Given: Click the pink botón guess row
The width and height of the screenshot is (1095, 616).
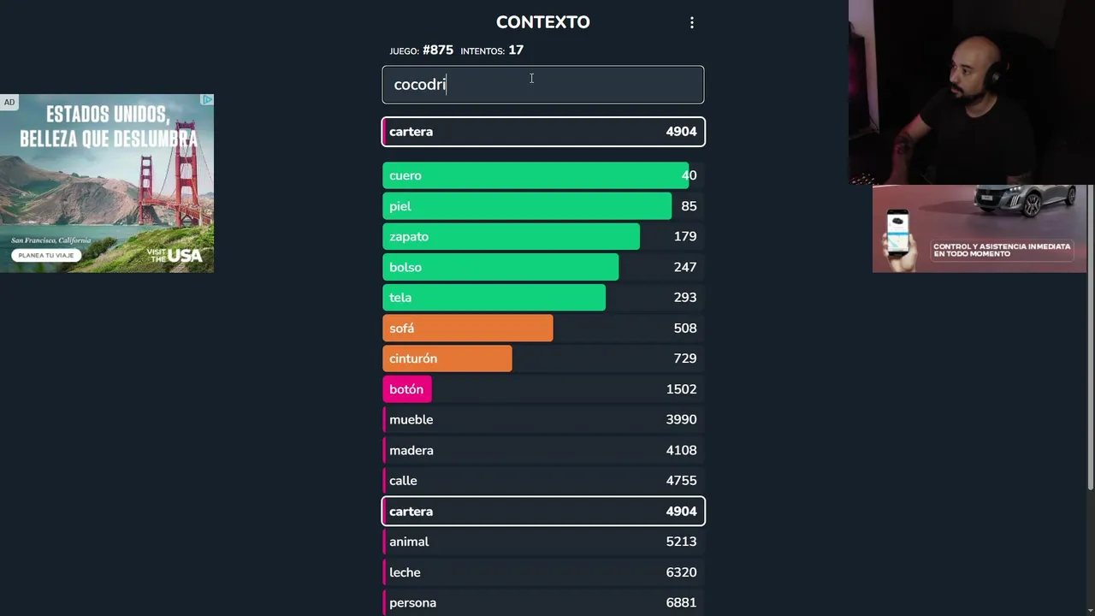Looking at the screenshot, I should pos(543,389).
